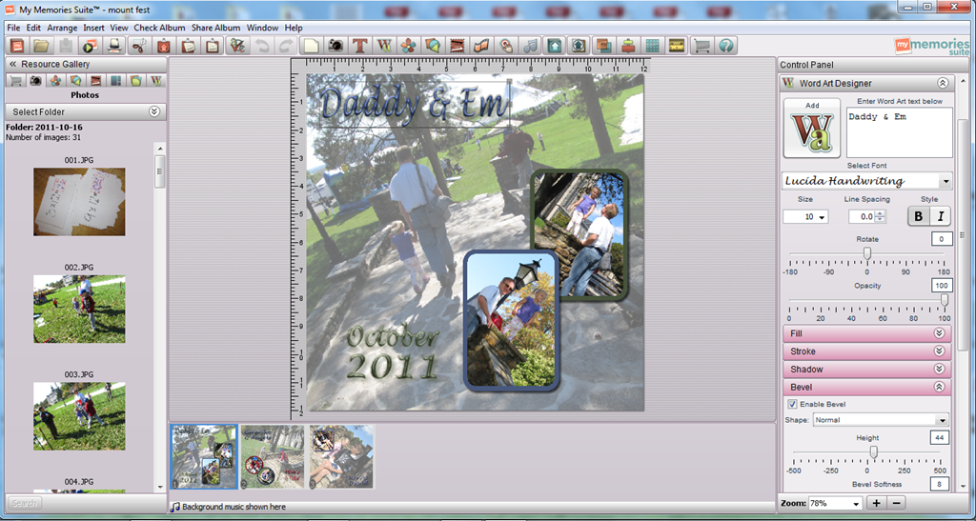Click the Bevel Softness value field
Viewport: 976px width, 521px height.
(940, 484)
